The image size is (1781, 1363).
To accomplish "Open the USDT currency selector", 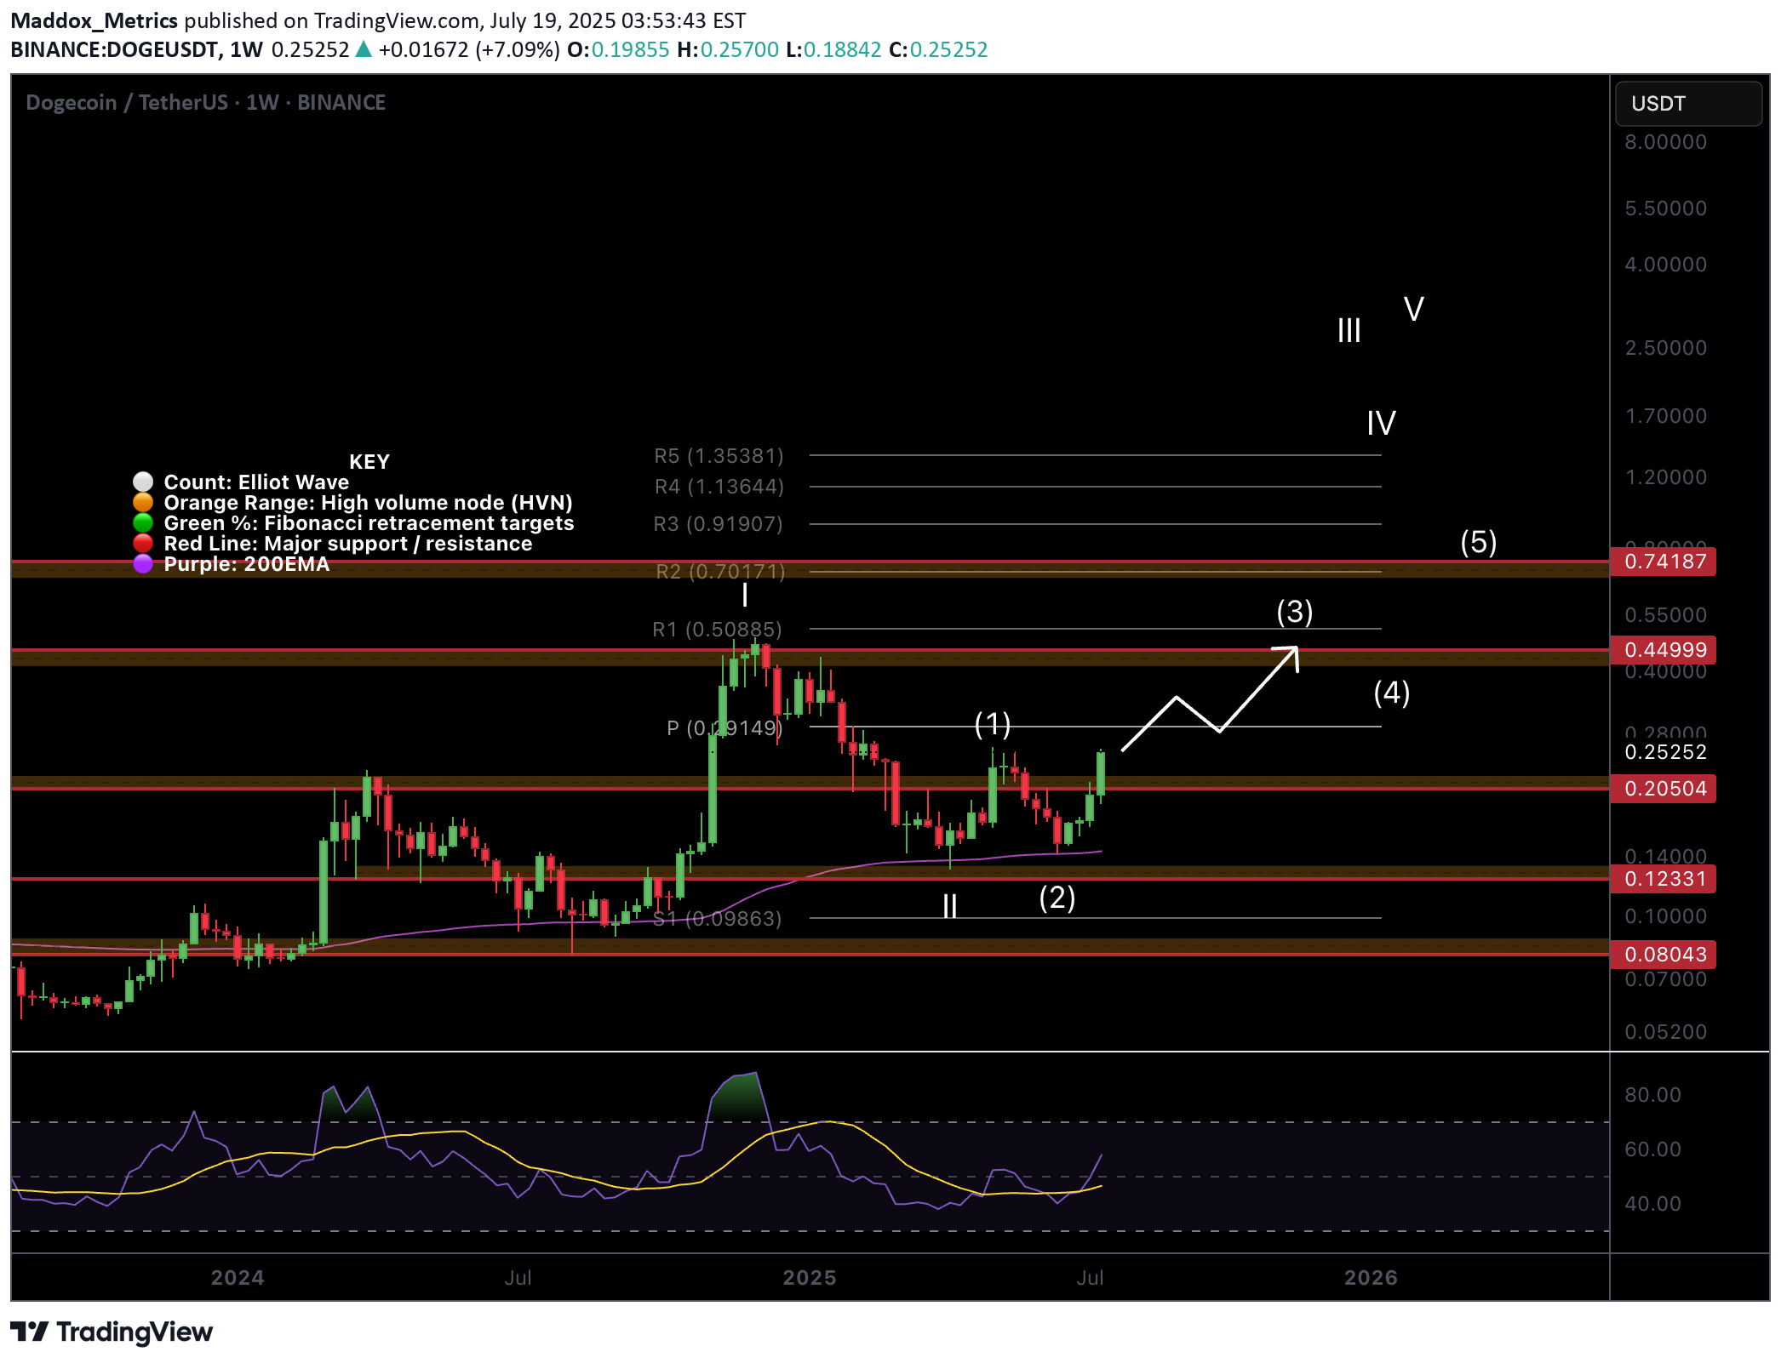I will (1688, 104).
